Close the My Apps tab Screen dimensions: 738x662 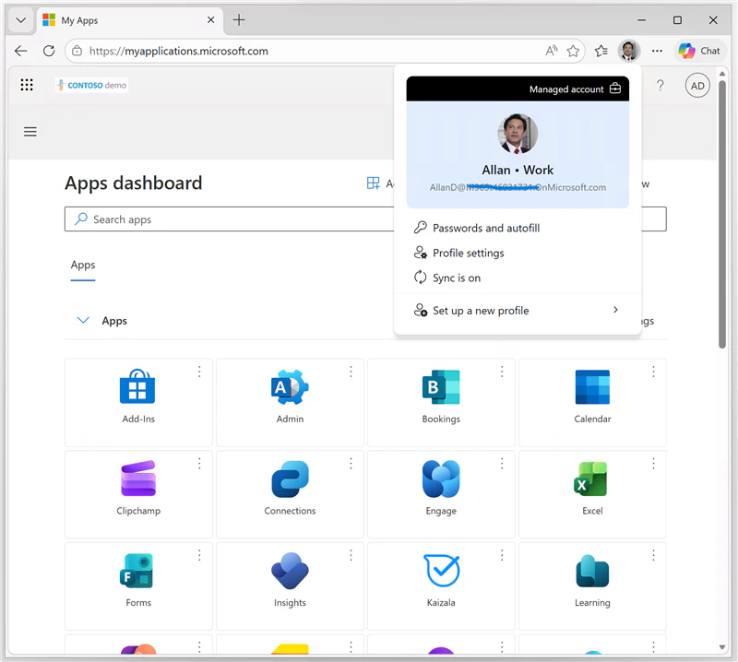coord(211,19)
